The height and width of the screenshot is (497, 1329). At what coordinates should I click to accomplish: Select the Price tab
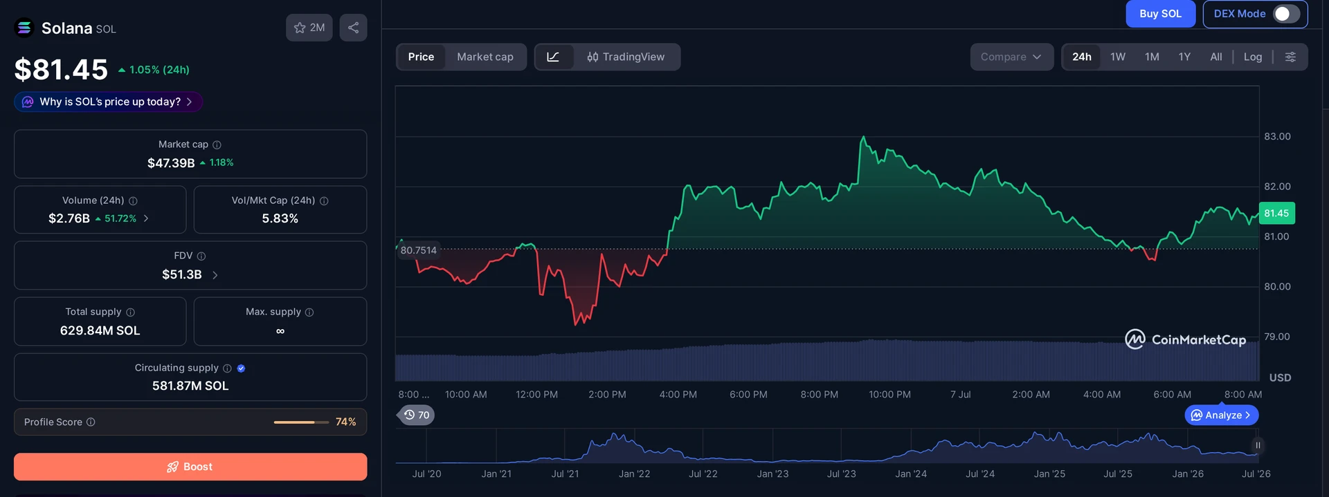[x=421, y=57]
